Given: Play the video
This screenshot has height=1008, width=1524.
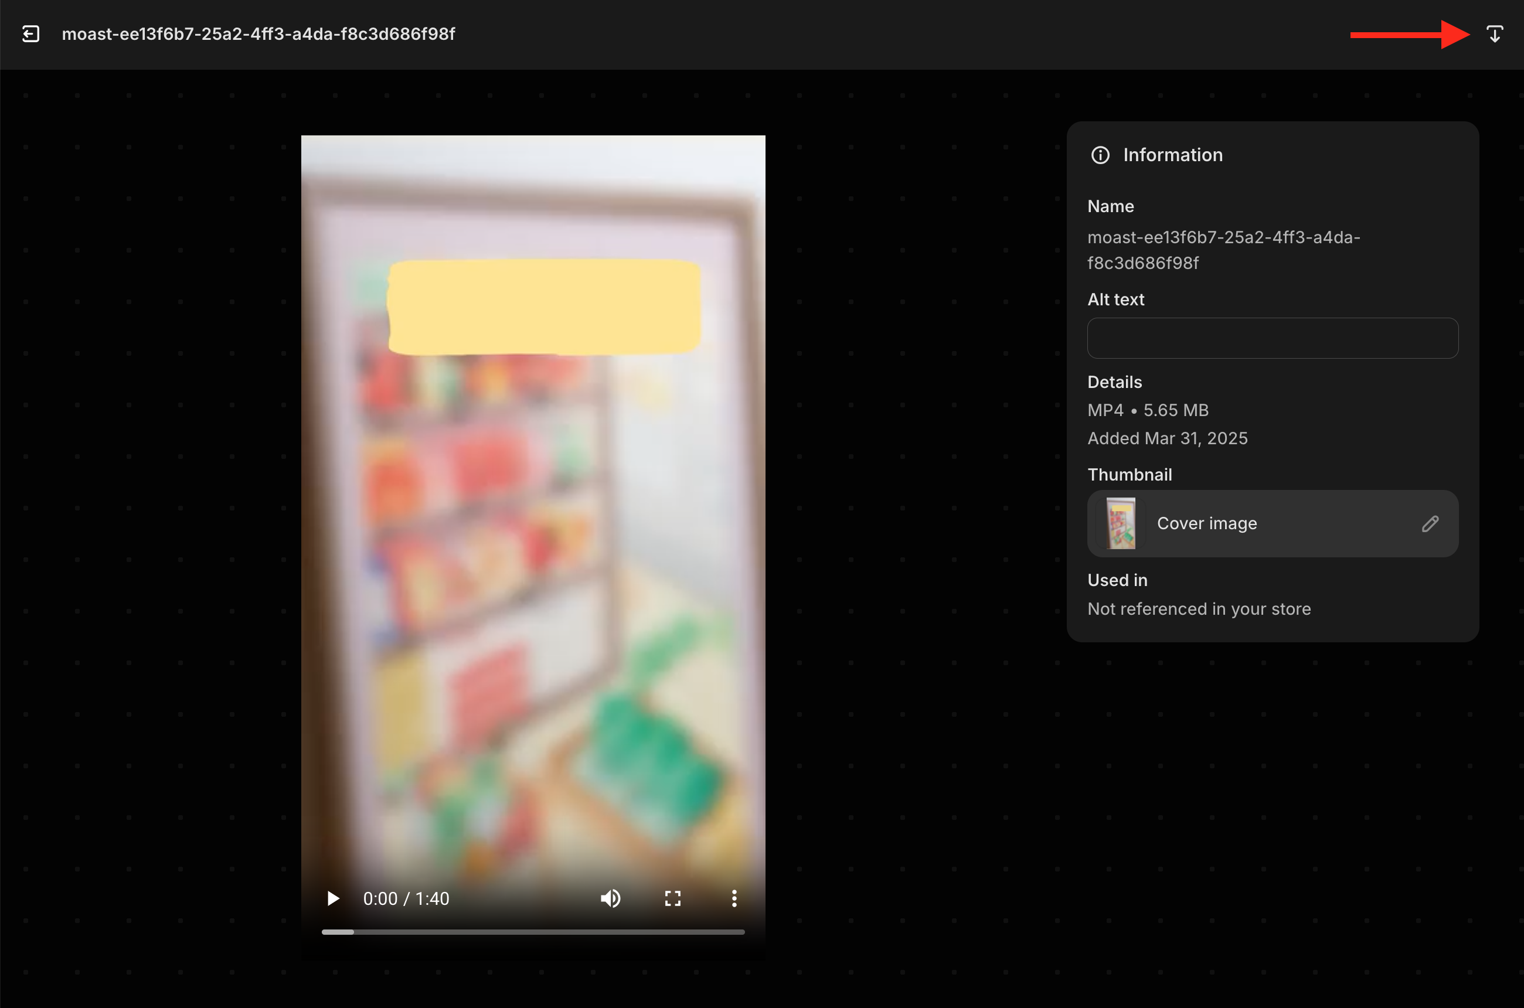Looking at the screenshot, I should (x=332, y=898).
